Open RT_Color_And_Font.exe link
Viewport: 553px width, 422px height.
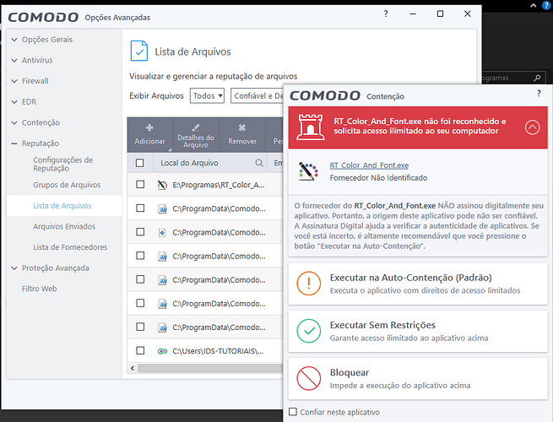click(x=369, y=165)
